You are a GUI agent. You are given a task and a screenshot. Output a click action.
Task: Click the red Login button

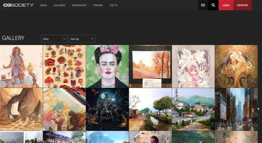click(x=226, y=5)
